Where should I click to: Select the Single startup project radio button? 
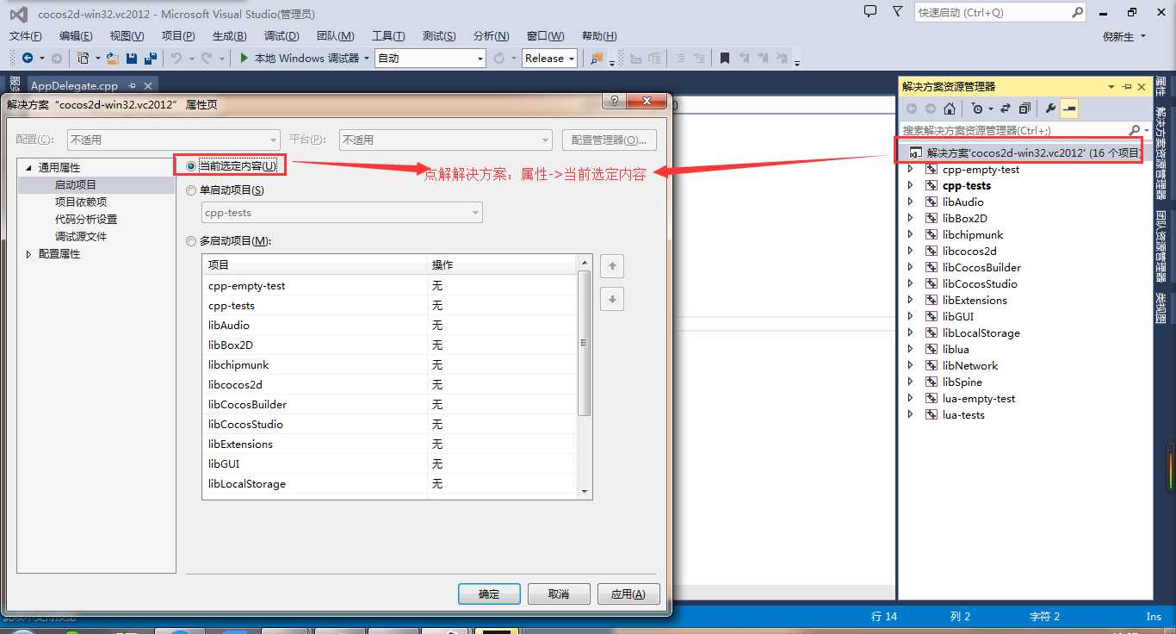coord(191,190)
